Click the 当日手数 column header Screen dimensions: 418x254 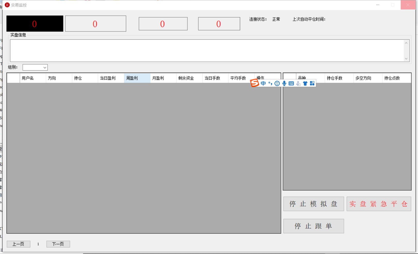pyautogui.click(x=215, y=78)
